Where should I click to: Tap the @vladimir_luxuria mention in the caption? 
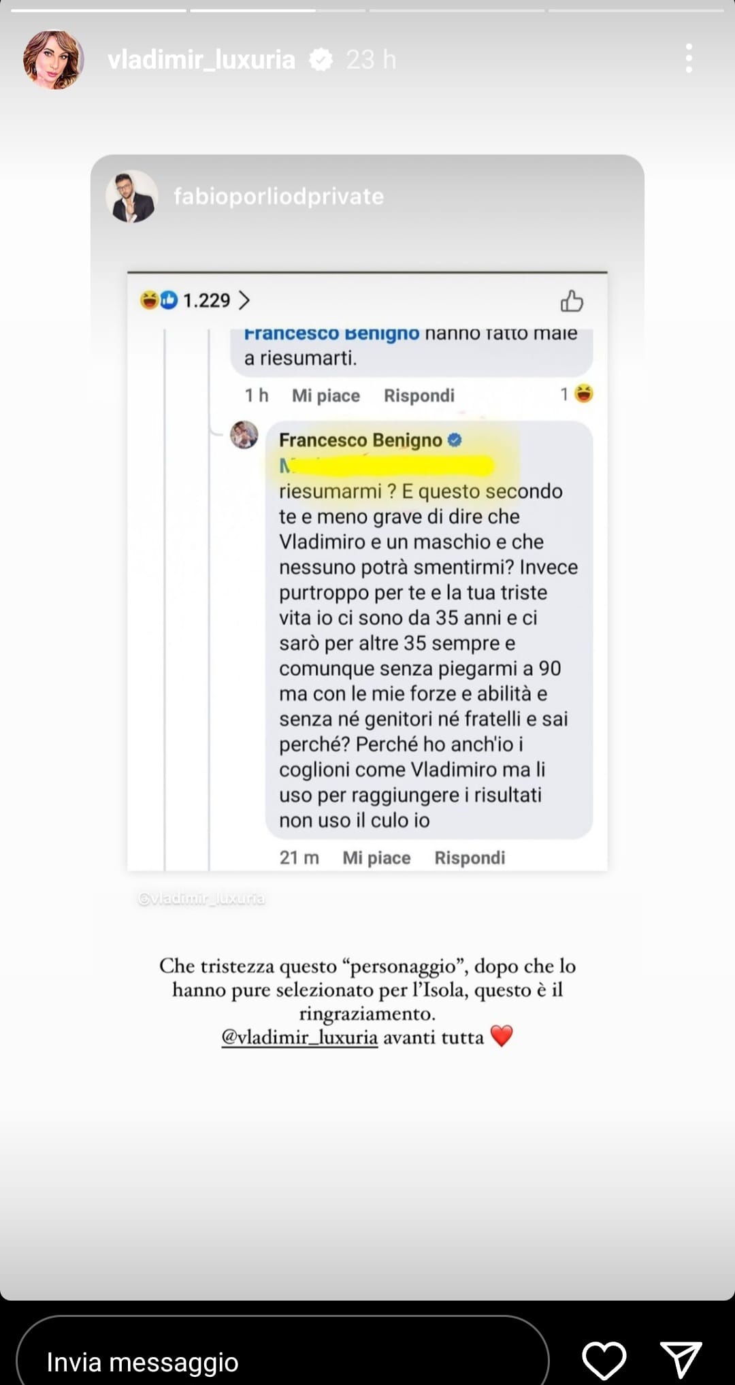click(299, 1037)
